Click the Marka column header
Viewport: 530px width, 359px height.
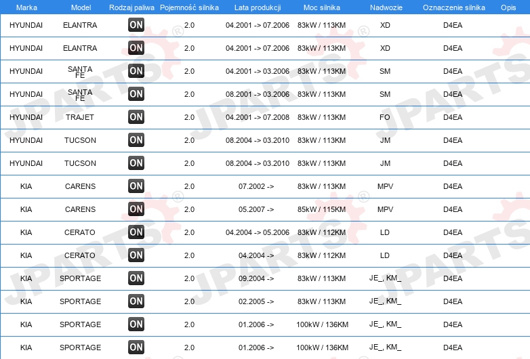click(x=26, y=7)
